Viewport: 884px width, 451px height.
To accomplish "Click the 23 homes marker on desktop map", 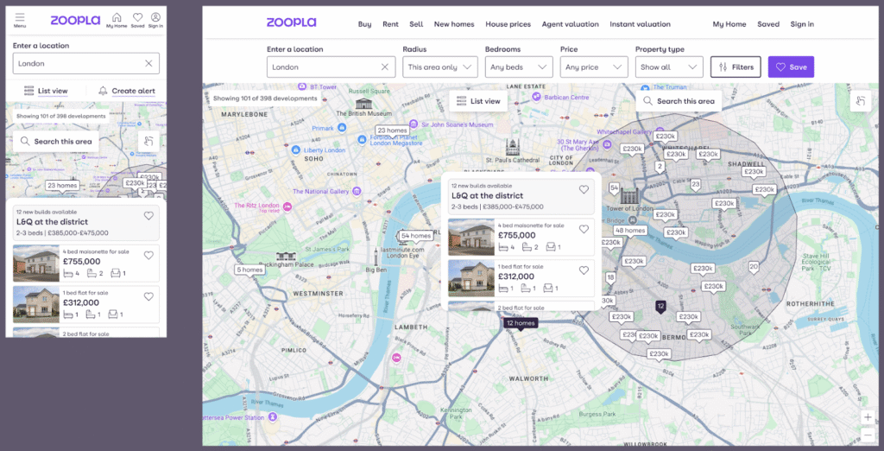I will (x=393, y=130).
